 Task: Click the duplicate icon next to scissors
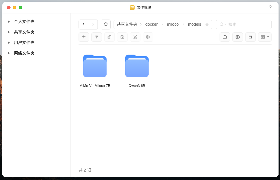148,37
